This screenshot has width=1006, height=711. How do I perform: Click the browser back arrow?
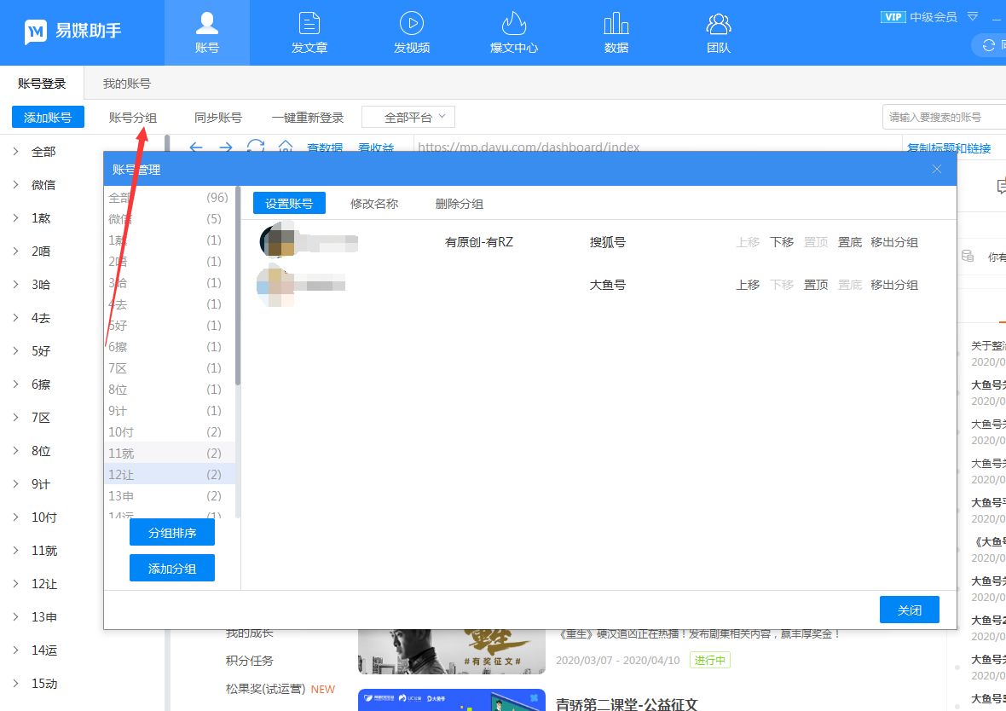pos(196,147)
